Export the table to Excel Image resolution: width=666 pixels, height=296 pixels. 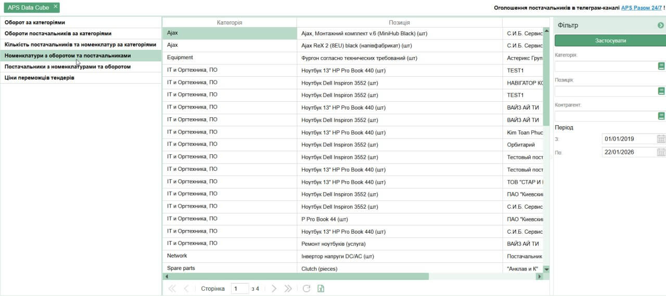coord(321,289)
